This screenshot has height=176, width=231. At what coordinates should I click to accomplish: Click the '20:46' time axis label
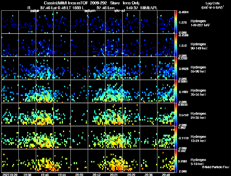[x=166, y=175]
